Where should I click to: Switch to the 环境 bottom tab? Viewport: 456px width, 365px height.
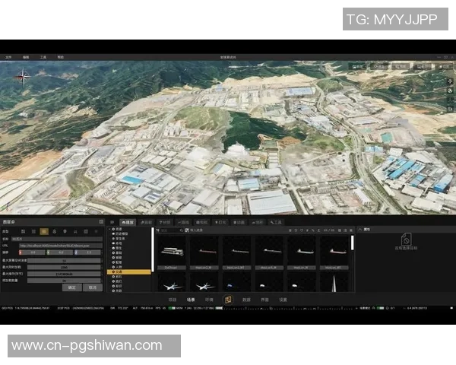209,300
